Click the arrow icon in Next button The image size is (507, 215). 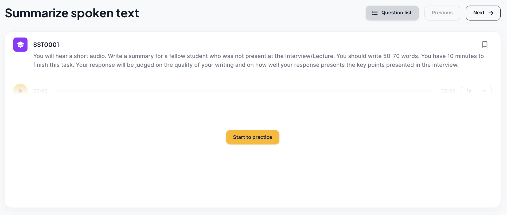coord(491,13)
